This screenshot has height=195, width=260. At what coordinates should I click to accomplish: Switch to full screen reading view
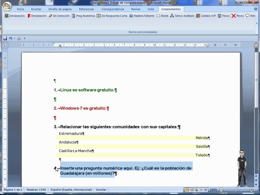[192, 190]
